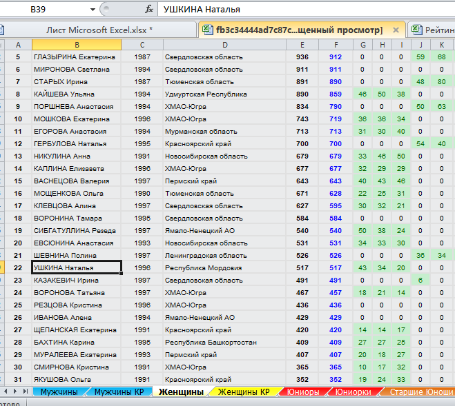The width and height of the screenshot is (455, 406).
Task: Click green value 80 in СТАРЫХ row
Action: pyautogui.click(x=442, y=82)
